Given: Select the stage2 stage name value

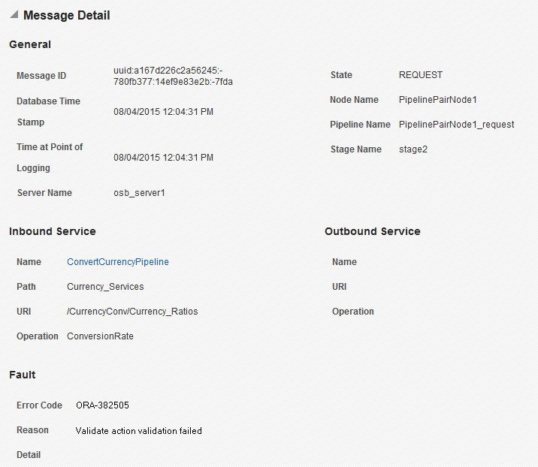Looking at the screenshot, I should click(x=413, y=149).
